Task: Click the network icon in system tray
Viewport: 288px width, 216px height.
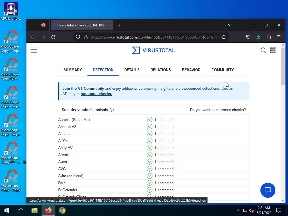Action: 245,210
